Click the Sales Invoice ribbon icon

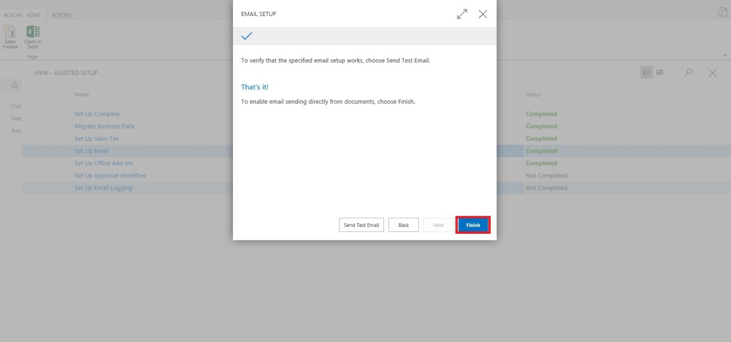[x=10, y=37]
